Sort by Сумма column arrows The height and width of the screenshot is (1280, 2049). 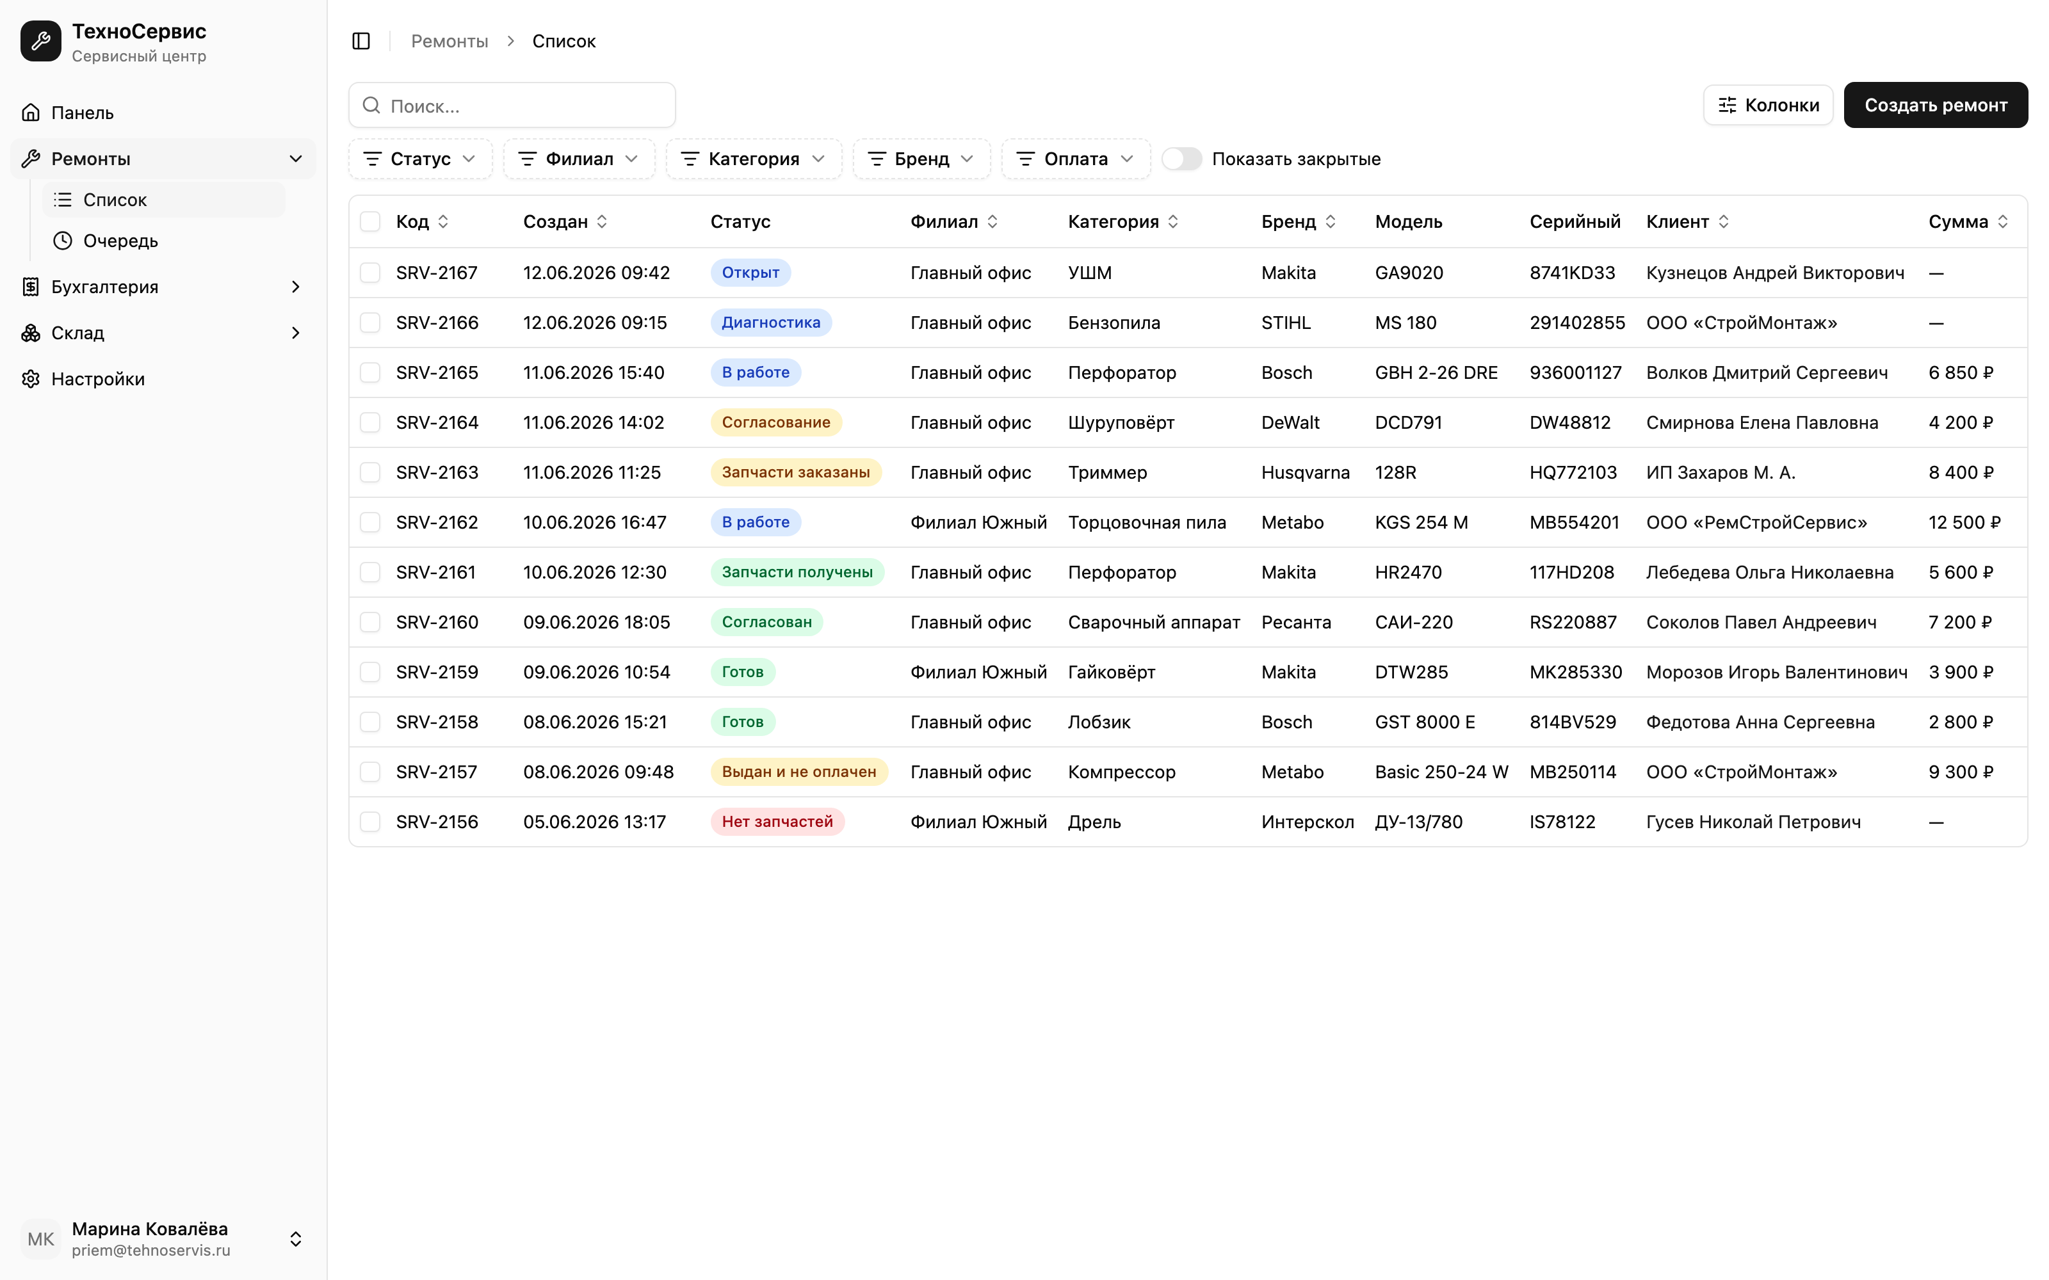[x=2002, y=221]
